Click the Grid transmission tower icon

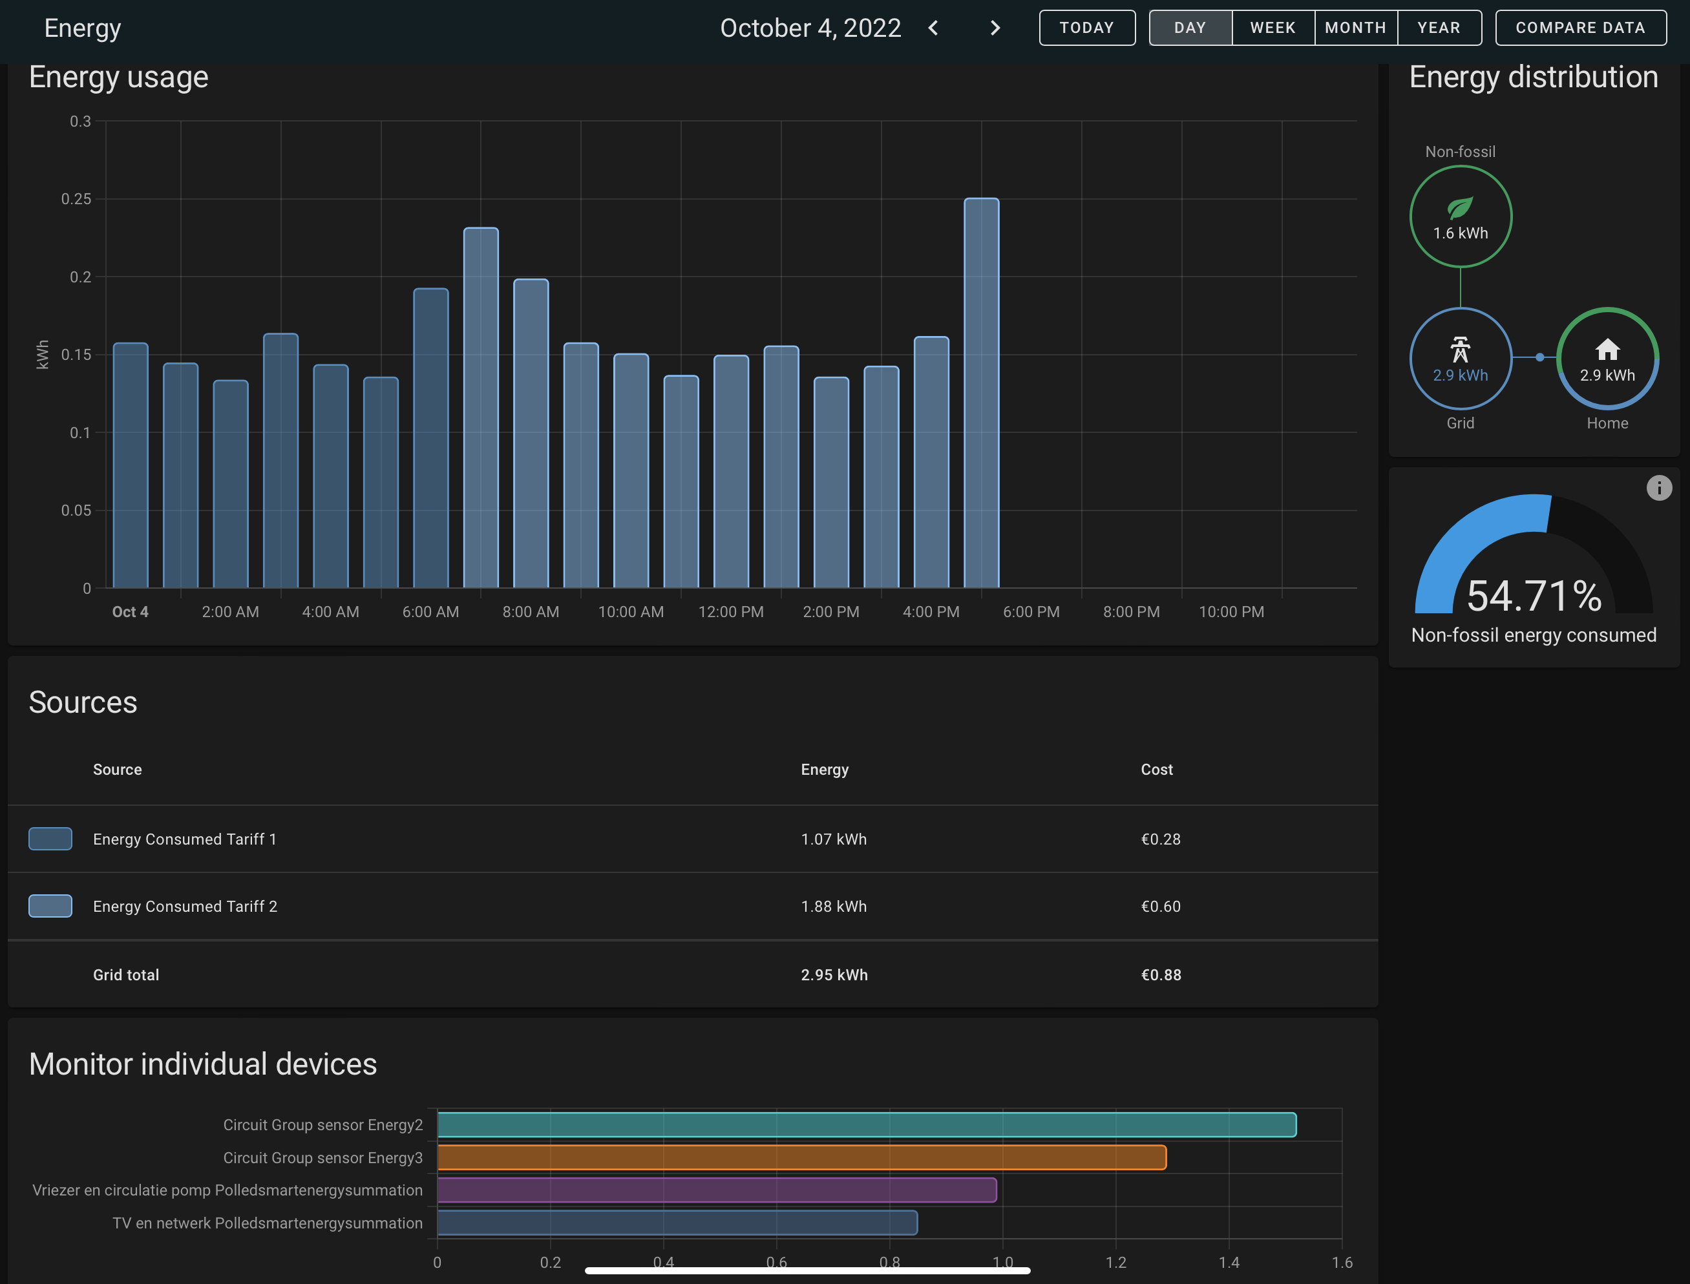tap(1460, 350)
